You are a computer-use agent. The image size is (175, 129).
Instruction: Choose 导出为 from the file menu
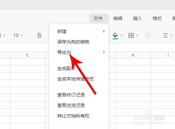[x=79, y=52]
